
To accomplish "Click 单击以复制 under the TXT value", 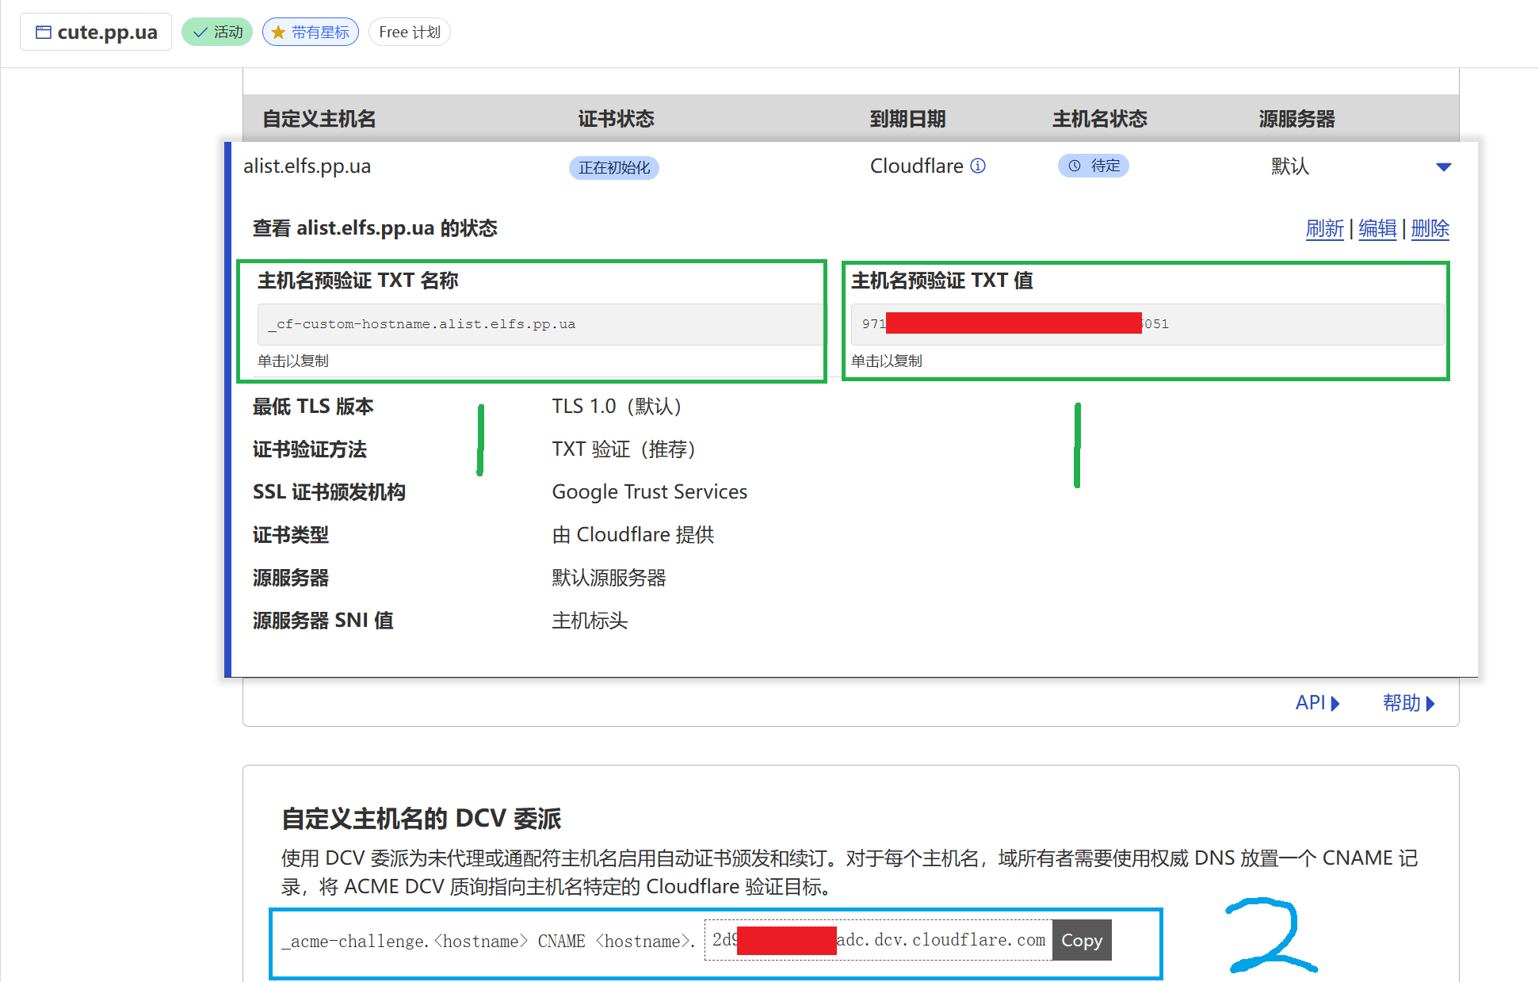I will [887, 361].
